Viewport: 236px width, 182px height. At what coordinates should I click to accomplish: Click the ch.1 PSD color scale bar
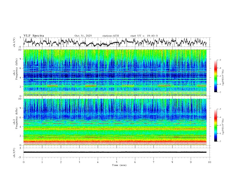coord(215,76)
